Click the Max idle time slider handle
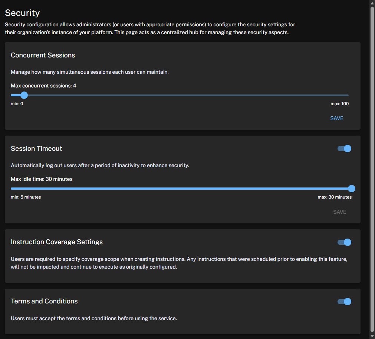This screenshot has height=339, width=375. point(351,189)
